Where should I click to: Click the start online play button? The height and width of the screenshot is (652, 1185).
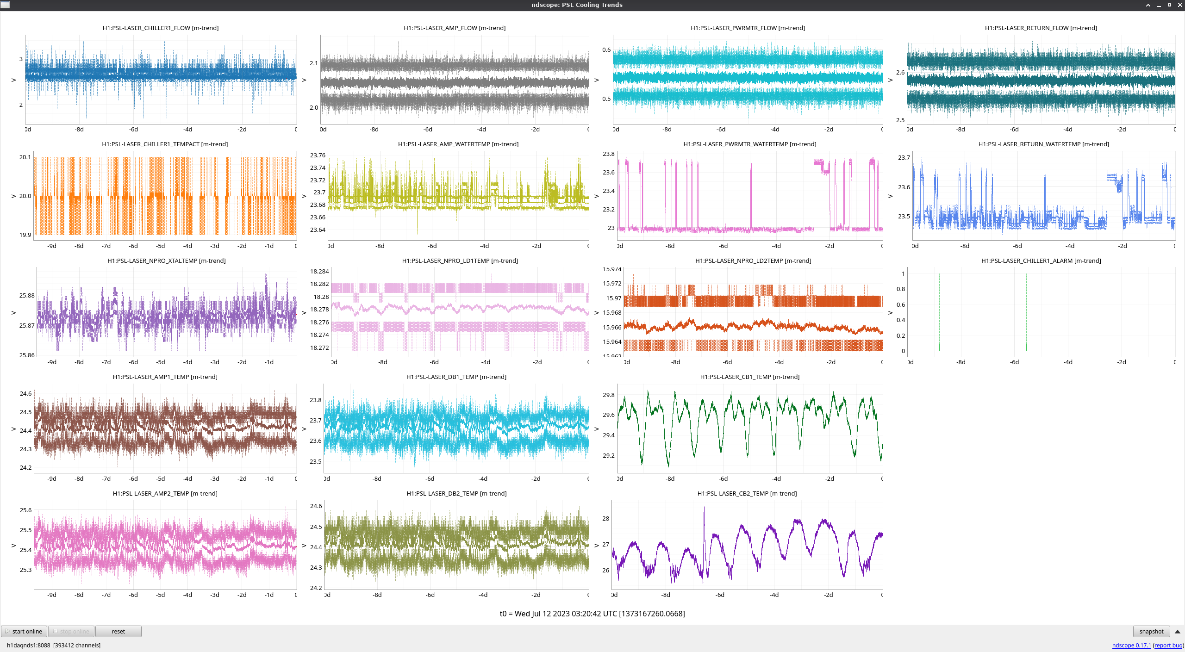coord(24,631)
